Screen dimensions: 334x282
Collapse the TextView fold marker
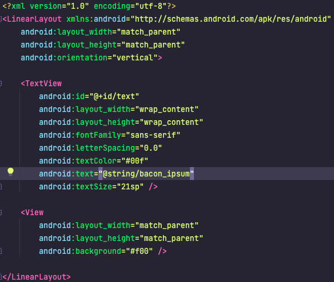pyautogui.click(x=1, y=84)
